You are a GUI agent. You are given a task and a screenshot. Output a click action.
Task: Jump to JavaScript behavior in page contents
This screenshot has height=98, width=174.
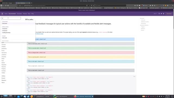144,25
